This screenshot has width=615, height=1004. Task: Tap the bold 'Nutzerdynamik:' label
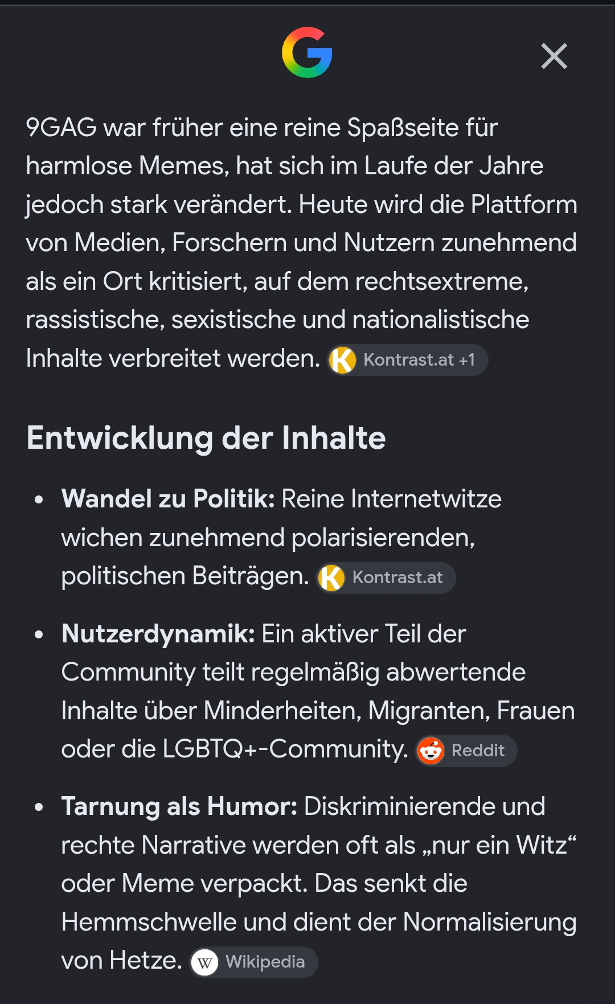158,634
